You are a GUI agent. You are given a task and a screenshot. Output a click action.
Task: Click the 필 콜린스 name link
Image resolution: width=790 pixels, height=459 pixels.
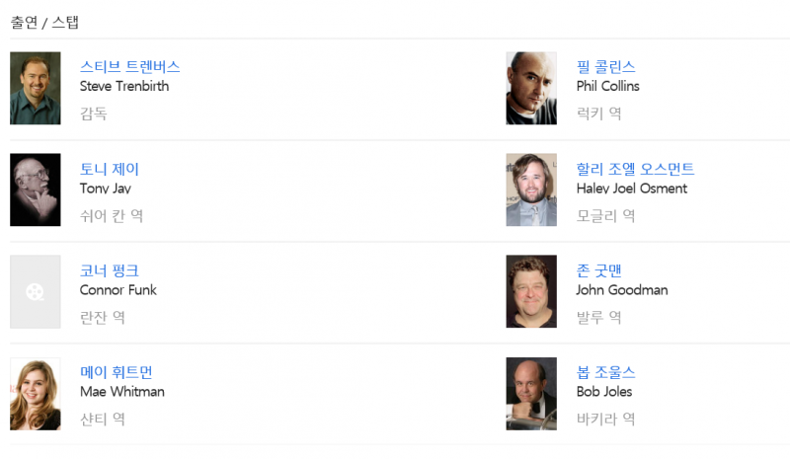[x=605, y=67]
